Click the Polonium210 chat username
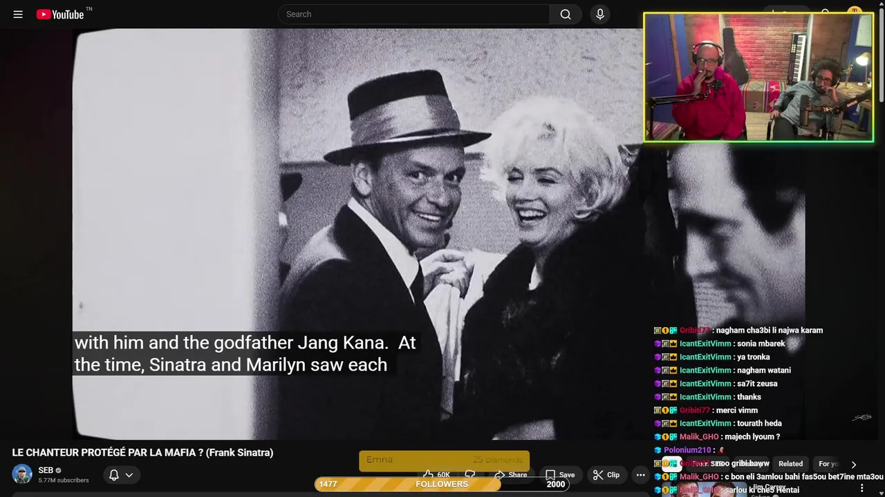 [687, 450]
